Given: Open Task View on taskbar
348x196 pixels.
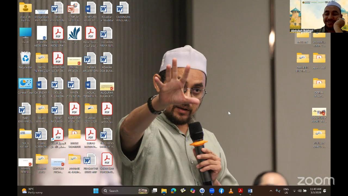Looking at the screenshot, I should point(154,191).
